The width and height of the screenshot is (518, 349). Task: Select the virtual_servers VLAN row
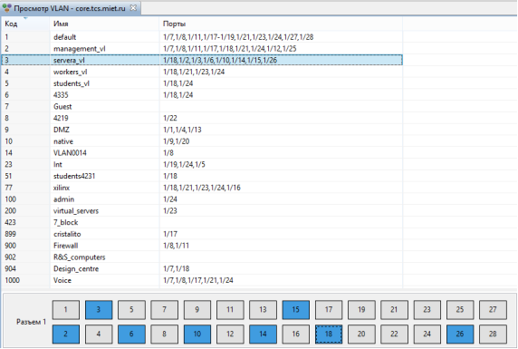point(202,210)
